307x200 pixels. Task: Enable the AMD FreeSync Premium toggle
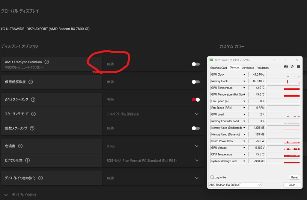click(x=195, y=64)
